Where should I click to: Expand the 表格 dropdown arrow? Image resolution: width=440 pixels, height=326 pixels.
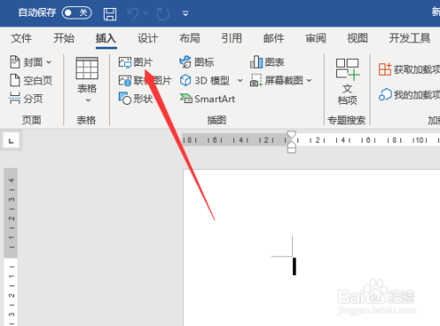tap(88, 100)
